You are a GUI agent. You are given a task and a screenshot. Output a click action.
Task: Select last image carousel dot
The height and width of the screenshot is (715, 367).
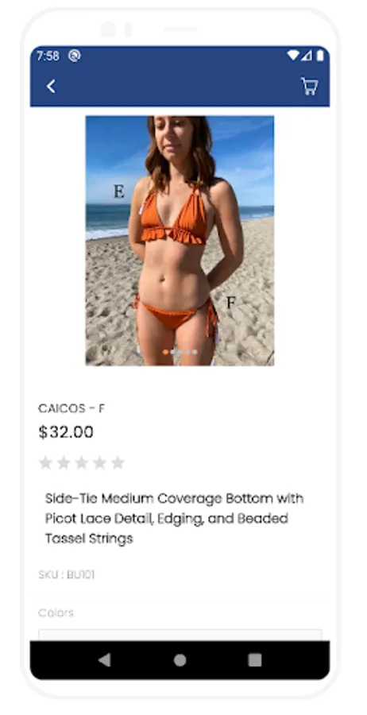pos(195,352)
